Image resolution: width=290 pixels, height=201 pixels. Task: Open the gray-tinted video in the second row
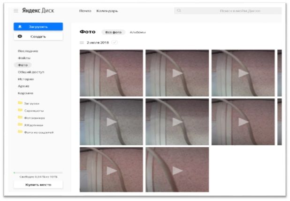click(x=111, y=122)
